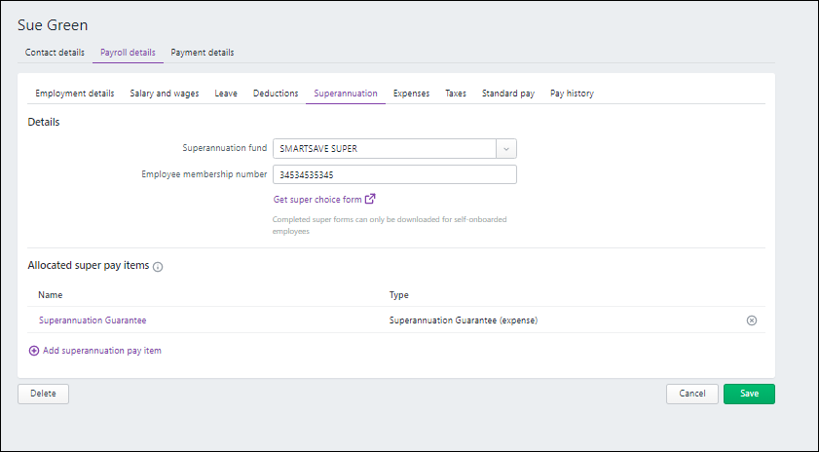Show the Taxes tab

[456, 94]
